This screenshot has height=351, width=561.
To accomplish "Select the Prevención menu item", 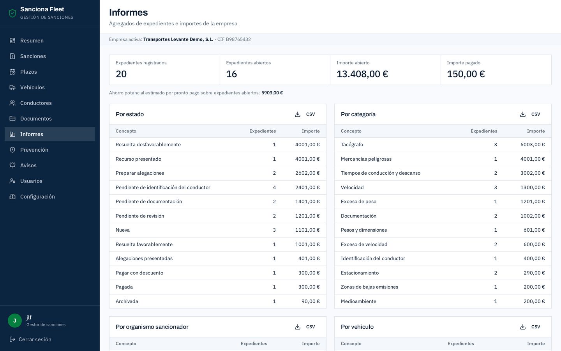I will point(50,150).
